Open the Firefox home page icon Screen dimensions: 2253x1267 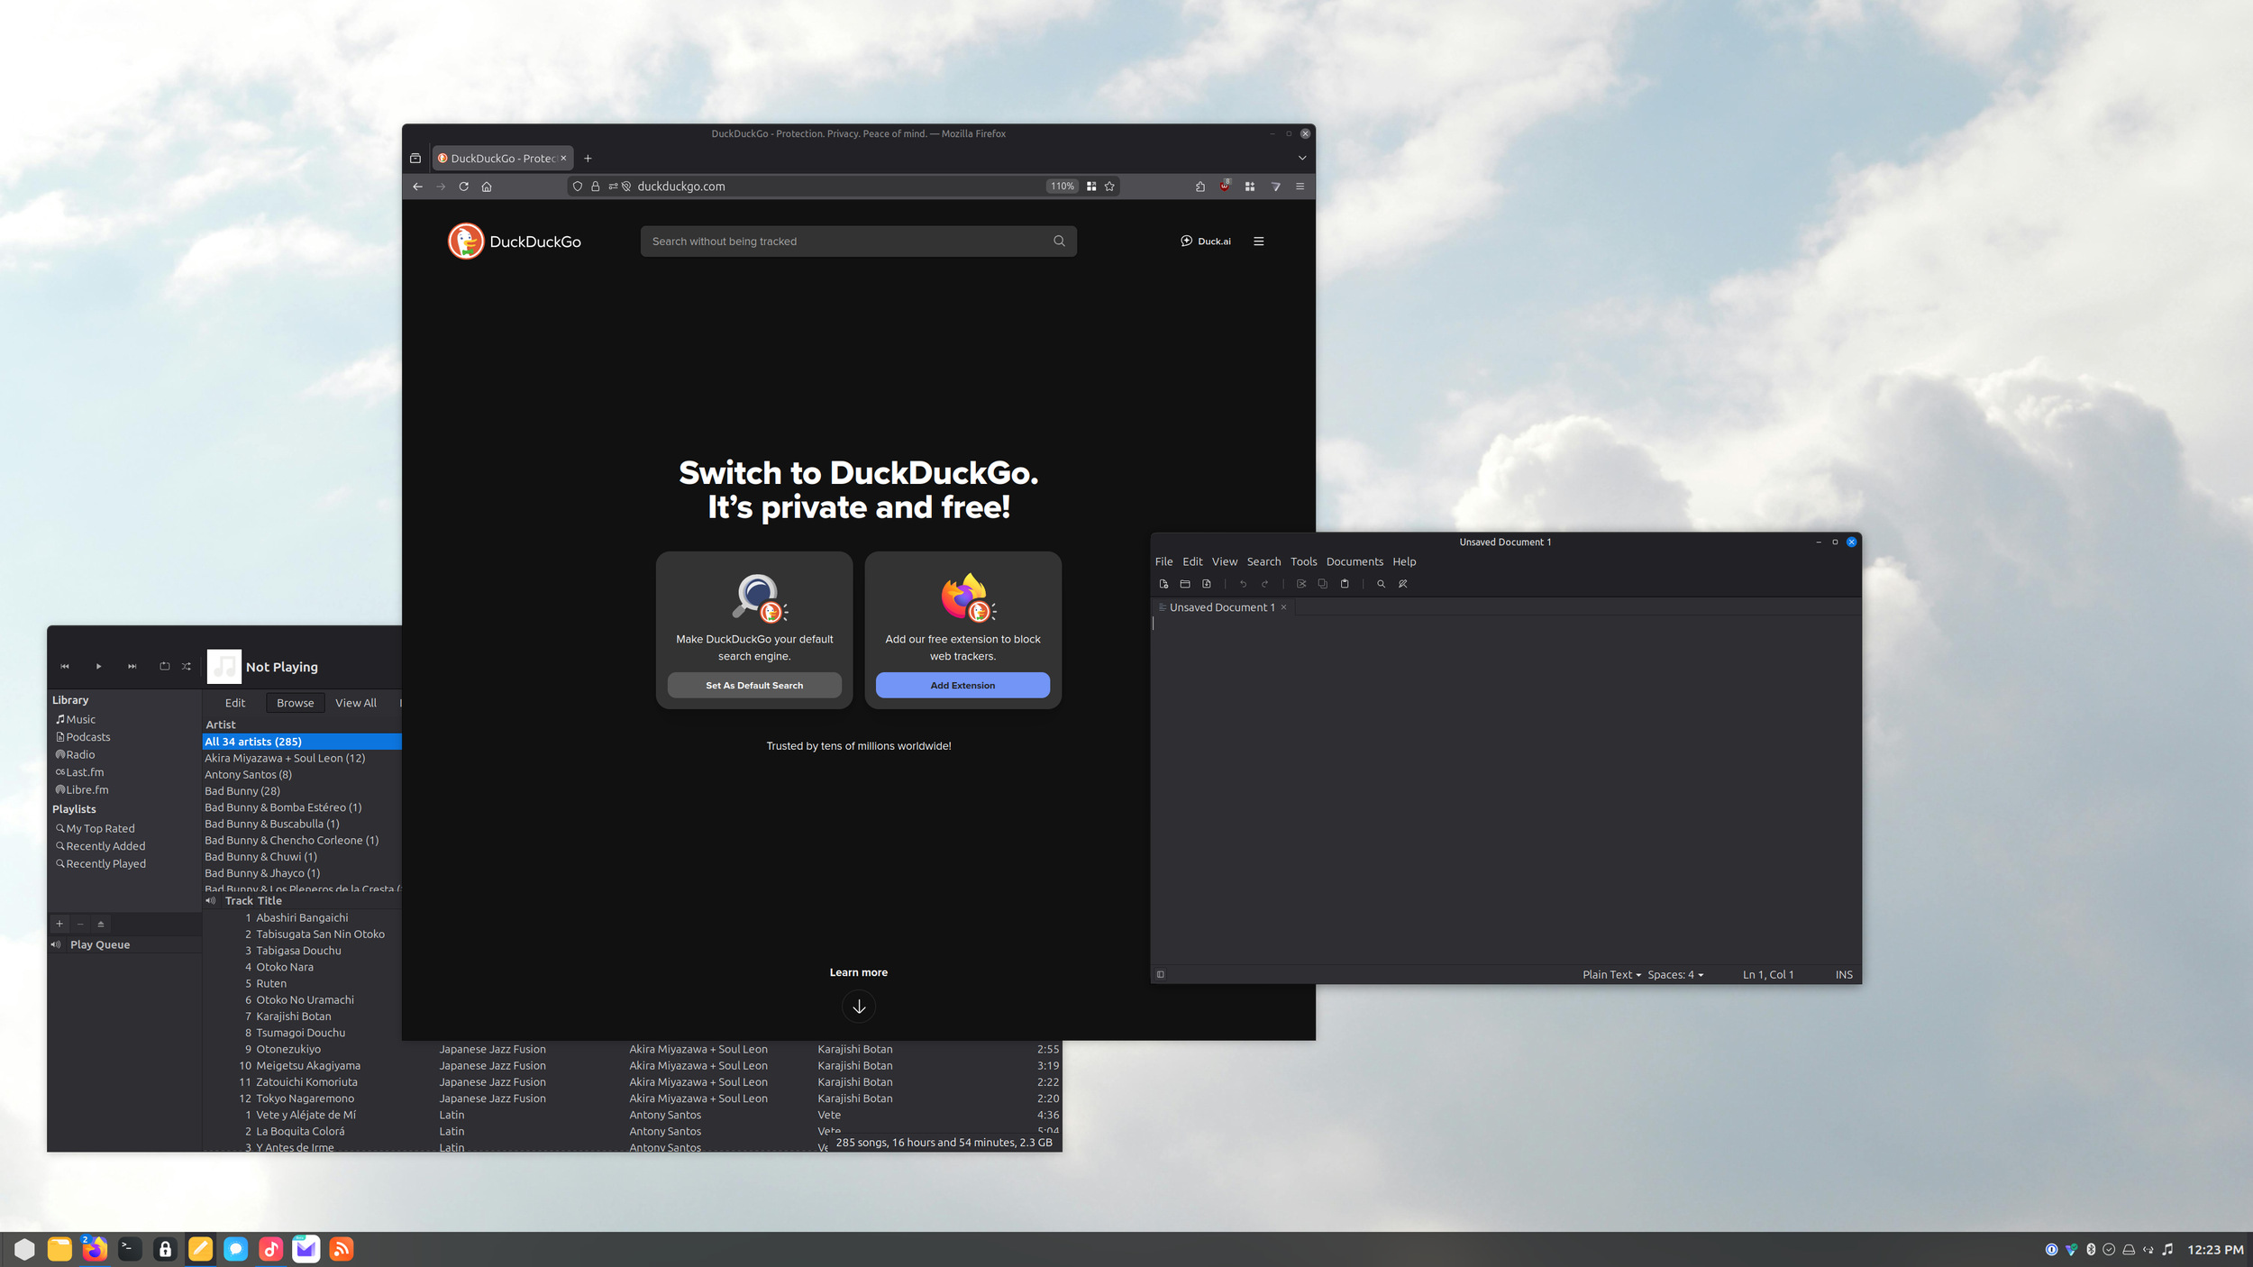487,187
